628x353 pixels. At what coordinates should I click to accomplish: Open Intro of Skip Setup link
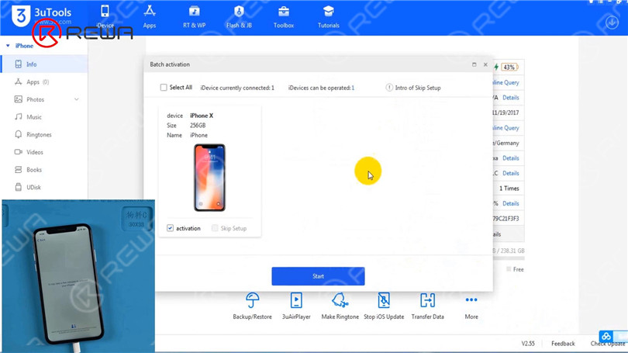click(x=417, y=88)
